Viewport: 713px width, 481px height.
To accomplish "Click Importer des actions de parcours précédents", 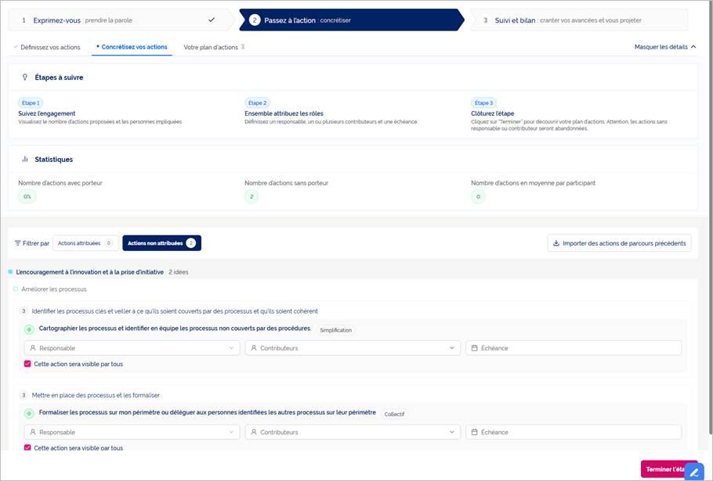I will pos(619,243).
